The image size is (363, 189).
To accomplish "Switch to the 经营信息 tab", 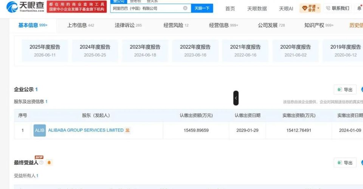I will click(x=223, y=25).
